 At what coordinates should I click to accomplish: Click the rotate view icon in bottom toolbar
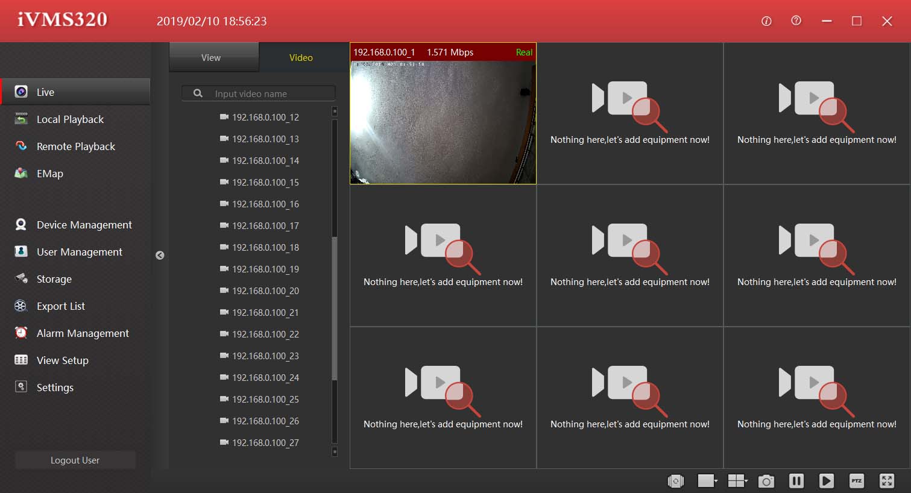point(676,481)
